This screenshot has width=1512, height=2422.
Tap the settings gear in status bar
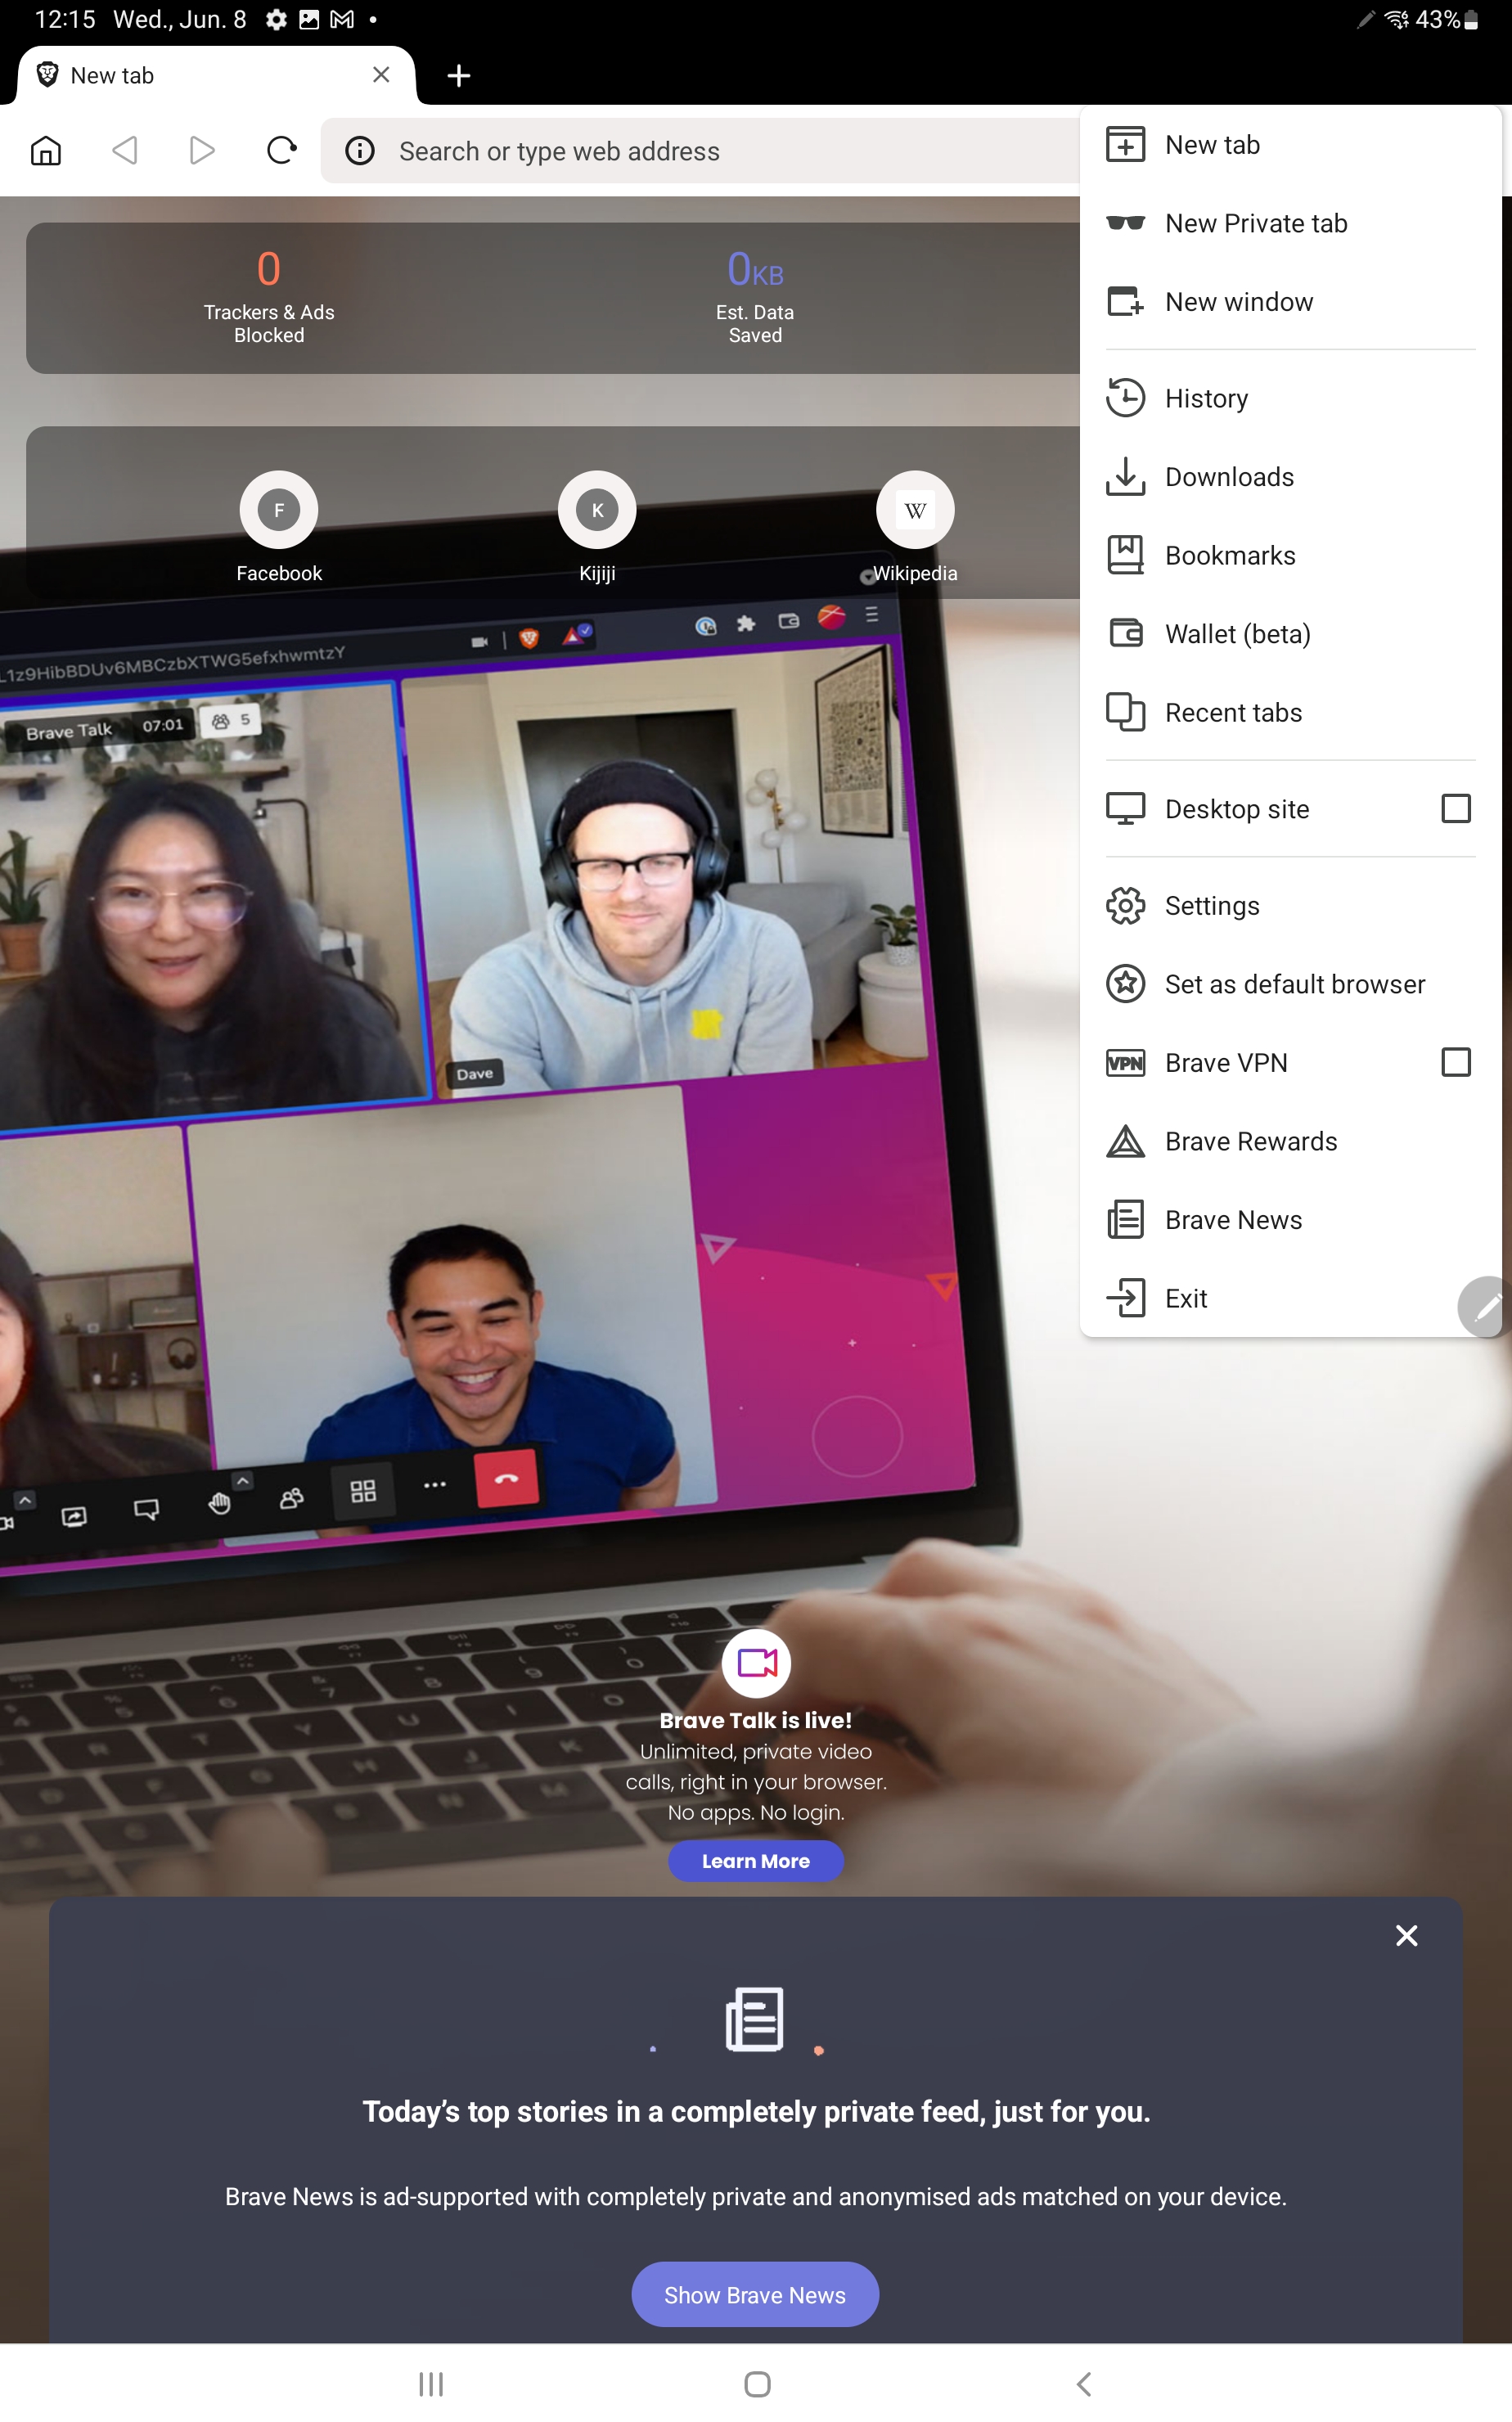point(277,20)
